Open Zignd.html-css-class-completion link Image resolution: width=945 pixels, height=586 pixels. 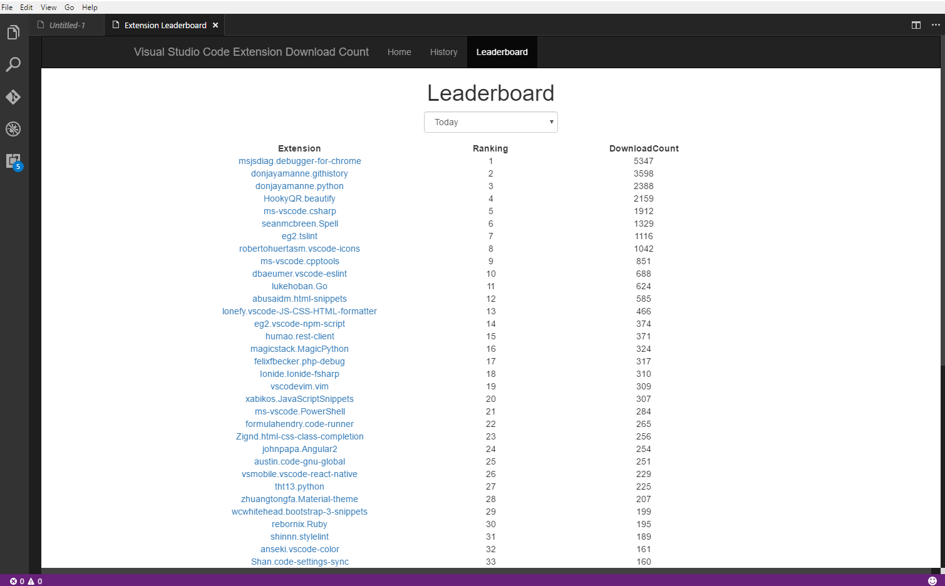[x=300, y=436]
